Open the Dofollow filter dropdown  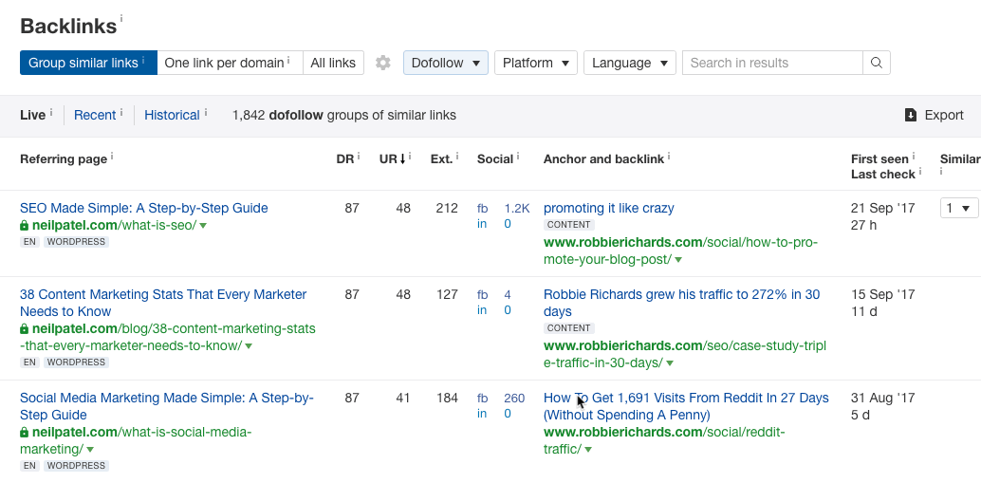pos(446,63)
